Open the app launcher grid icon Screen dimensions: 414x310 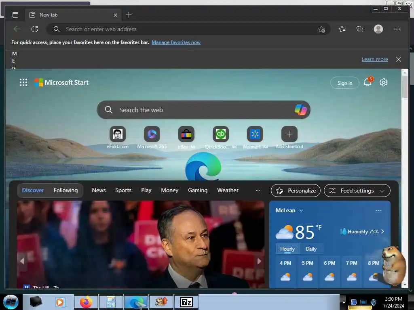pyautogui.click(x=23, y=82)
